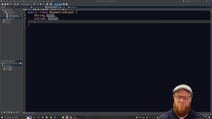This screenshot has height=119, width=212.
Task: Click the NetBeans quick search field
Action: point(193,1)
